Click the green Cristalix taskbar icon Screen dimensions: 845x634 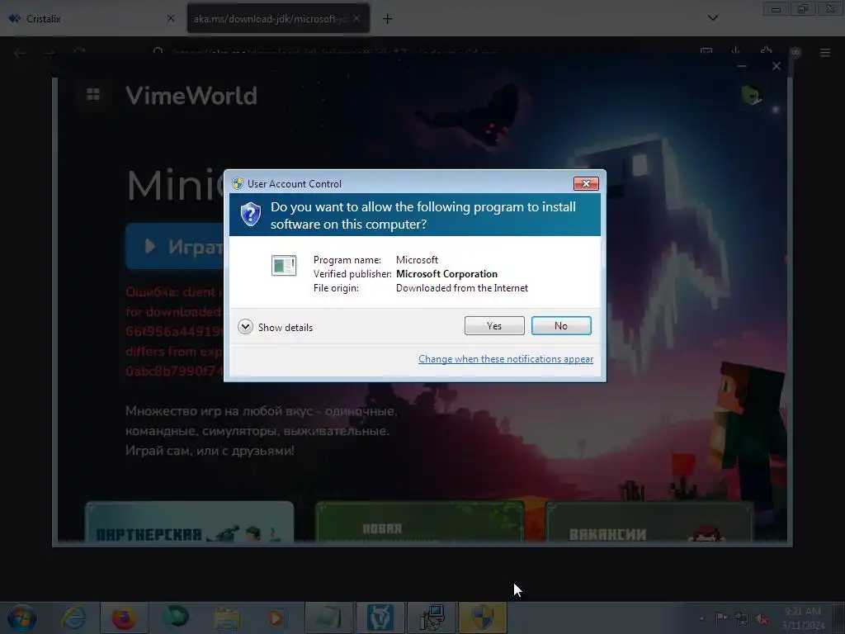pos(175,617)
